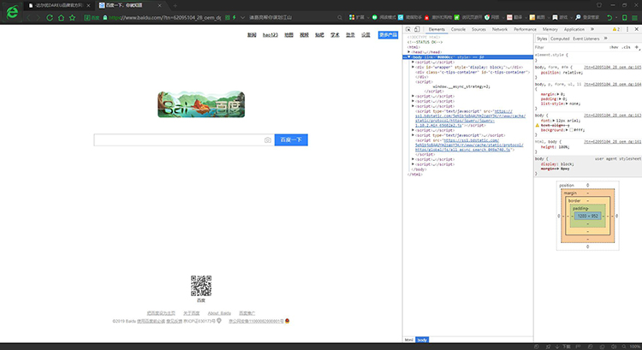Open the Computed styles tab
Screen dimensions: 642x350
point(560,39)
